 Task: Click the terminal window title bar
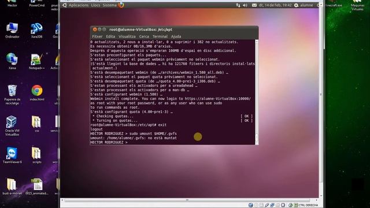(x=174, y=29)
